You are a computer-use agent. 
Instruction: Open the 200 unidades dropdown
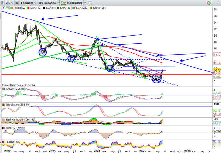49,3
